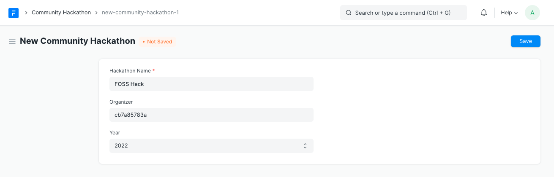The width and height of the screenshot is (554, 177).
Task: Click the Not Saved status indicator
Action: [157, 42]
